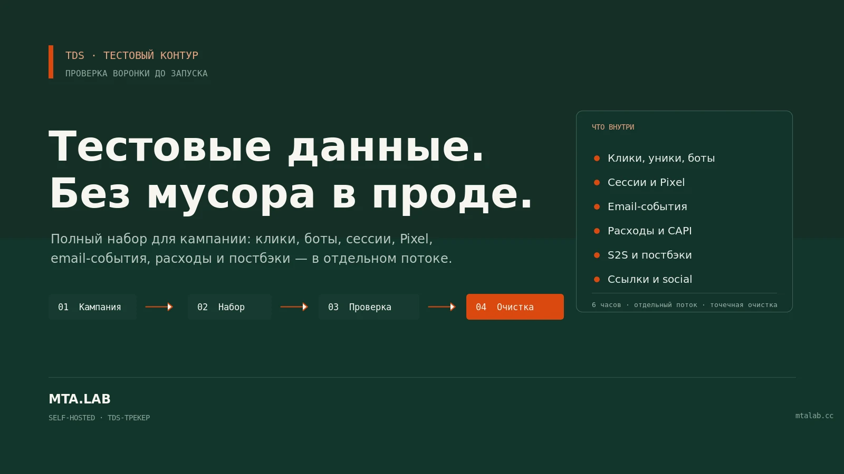Select the 02 Набор step

(229, 307)
